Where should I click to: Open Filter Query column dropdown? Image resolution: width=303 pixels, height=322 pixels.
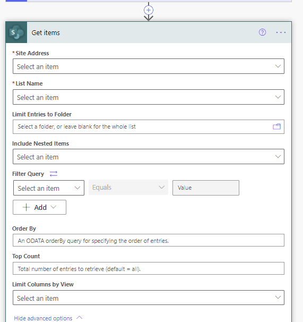pos(49,188)
